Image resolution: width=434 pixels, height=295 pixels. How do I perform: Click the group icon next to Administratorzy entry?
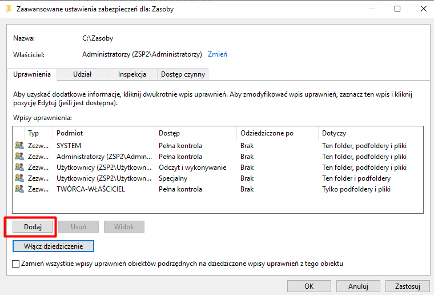(19, 157)
